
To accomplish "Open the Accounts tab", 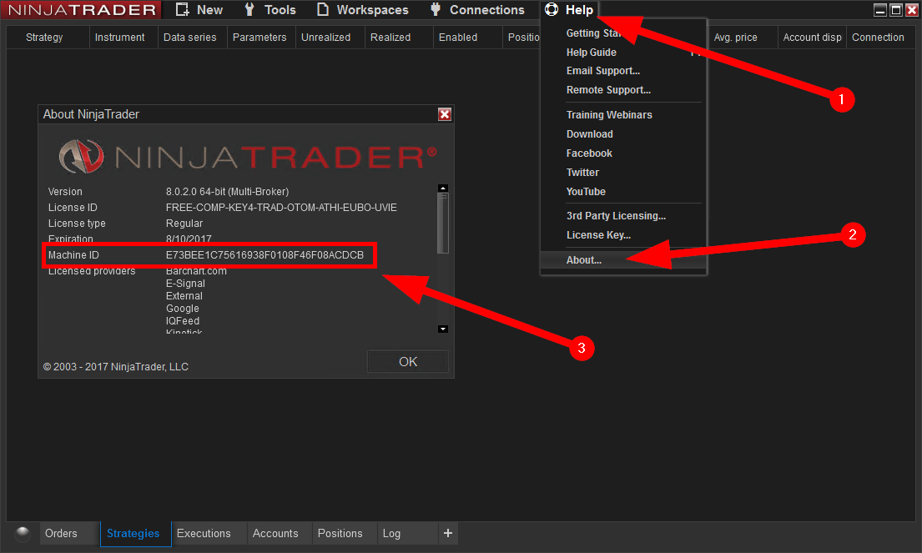I will pos(275,534).
